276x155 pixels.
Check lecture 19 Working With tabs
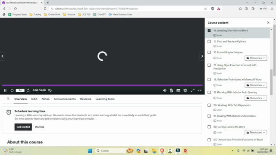pos(209,93)
